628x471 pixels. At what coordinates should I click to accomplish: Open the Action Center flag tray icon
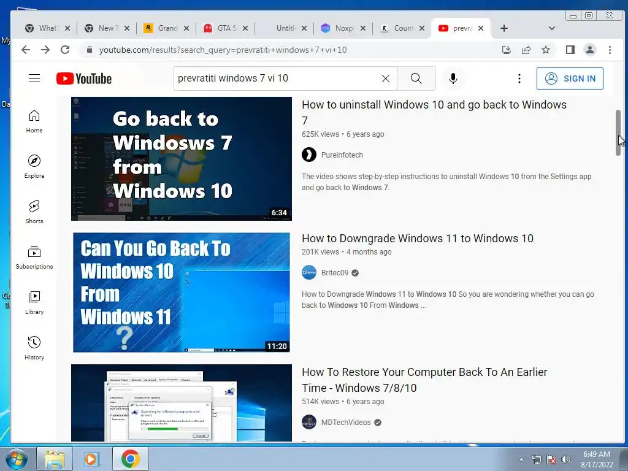coord(551,459)
